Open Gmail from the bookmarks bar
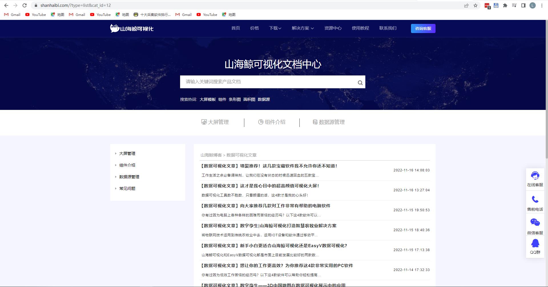Viewport: 548px width, 287px height. click(x=12, y=15)
